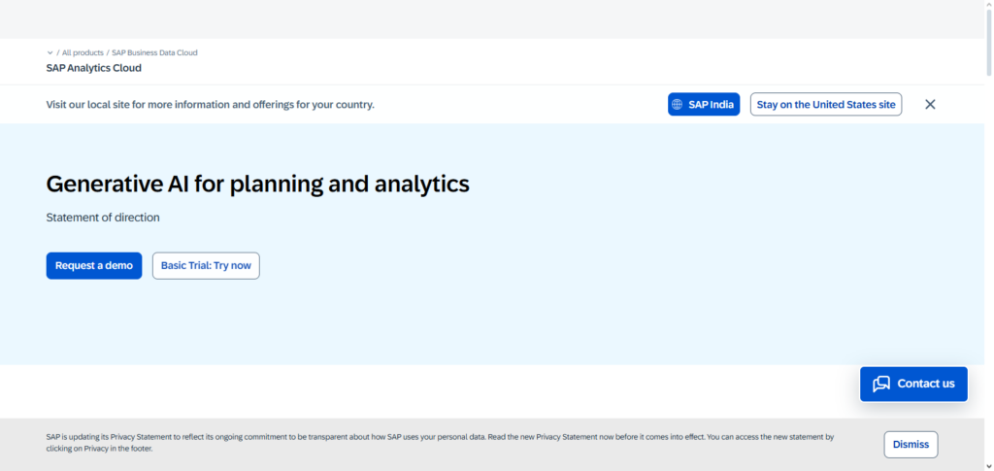Dismiss the privacy statement notice
994x471 pixels.
[x=911, y=445]
